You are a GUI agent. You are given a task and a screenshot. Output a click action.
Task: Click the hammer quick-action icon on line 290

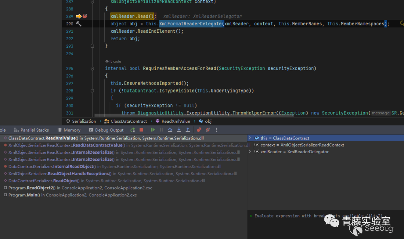coord(79,24)
